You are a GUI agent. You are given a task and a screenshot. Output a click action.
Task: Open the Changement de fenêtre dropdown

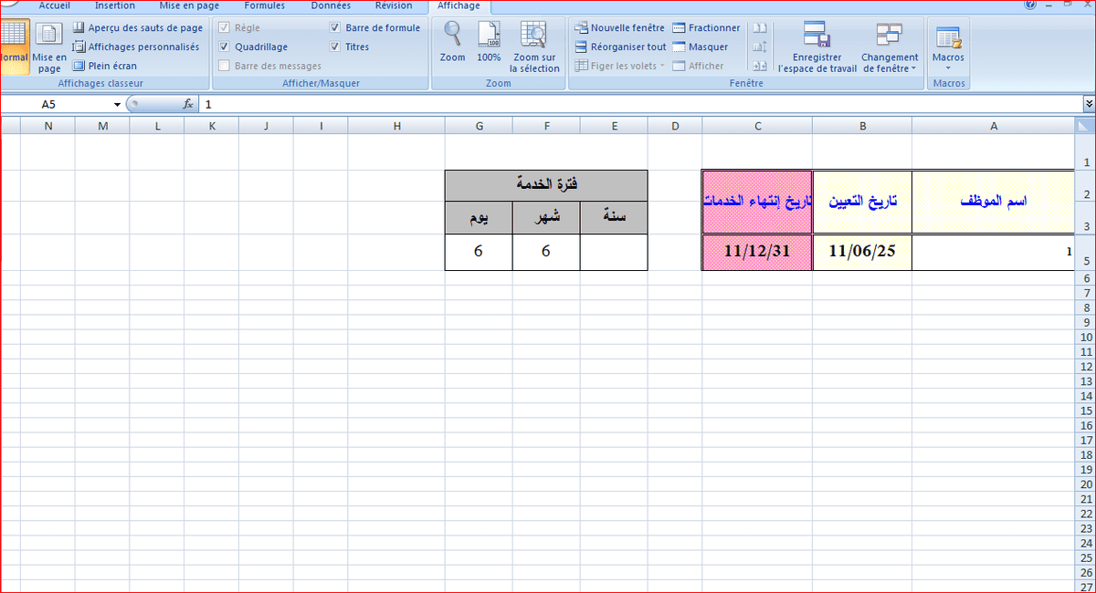coord(890,46)
